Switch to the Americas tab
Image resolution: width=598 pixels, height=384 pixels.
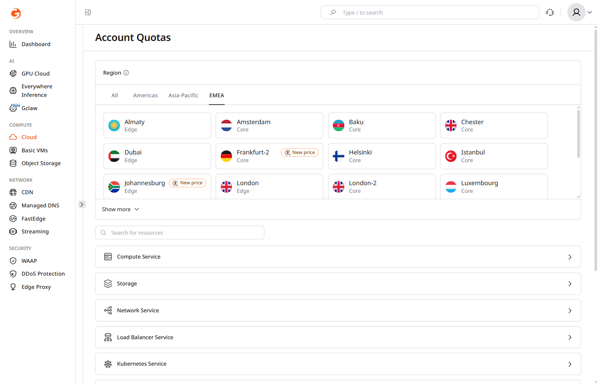click(x=145, y=95)
